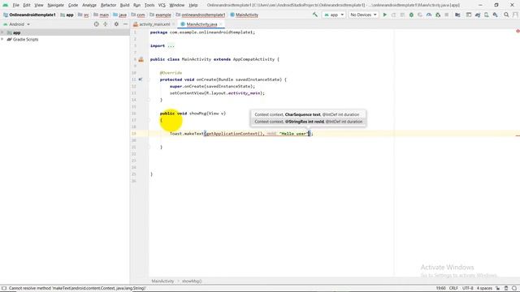Collapse the showMsg method fold marker
Screen dimensions: 520x292
[148, 120]
